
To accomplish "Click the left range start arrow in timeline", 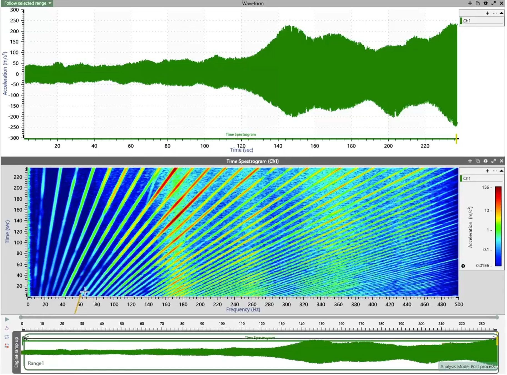I will (26, 338).
